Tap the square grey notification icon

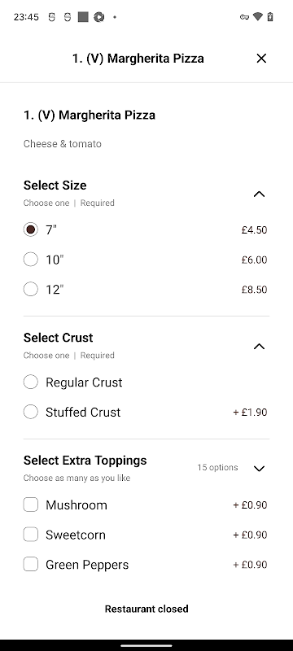click(x=83, y=17)
